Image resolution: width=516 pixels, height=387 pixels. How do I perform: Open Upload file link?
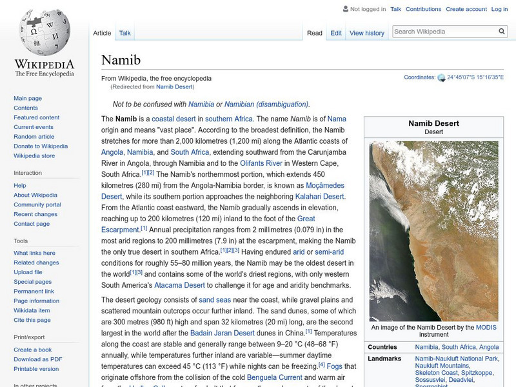click(x=28, y=272)
